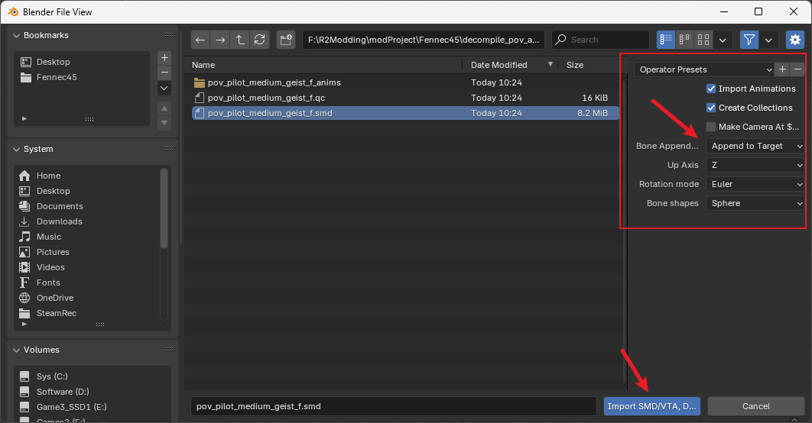Click the Import SMD/VTA button

[651, 406]
